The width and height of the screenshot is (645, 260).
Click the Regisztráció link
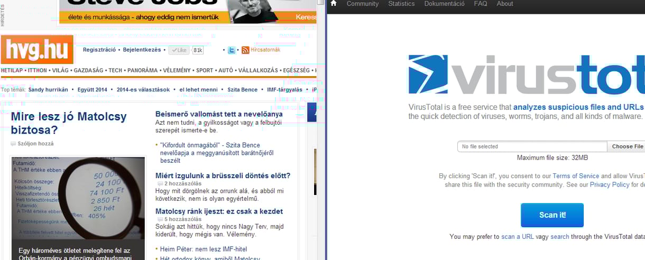(x=99, y=50)
